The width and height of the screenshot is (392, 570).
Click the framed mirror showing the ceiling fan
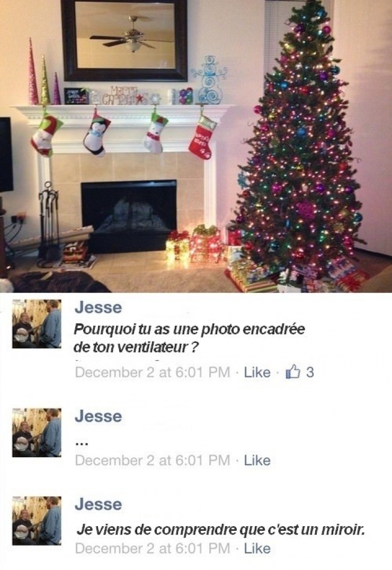124,40
